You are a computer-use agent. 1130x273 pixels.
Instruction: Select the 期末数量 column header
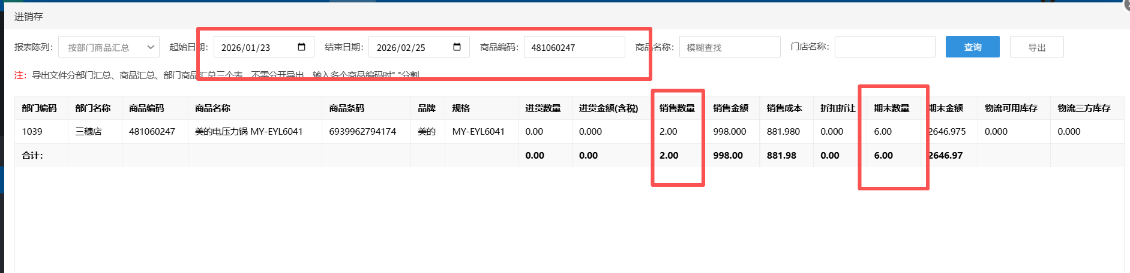891,108
